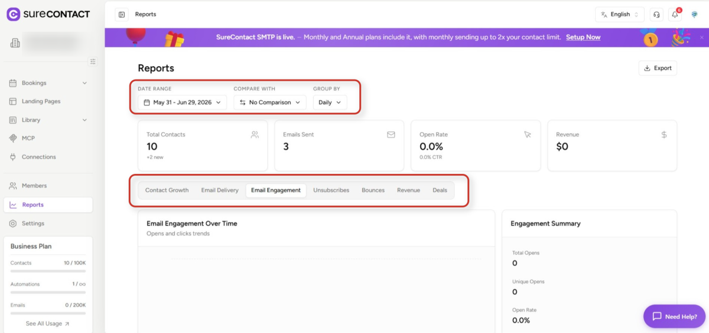Click the MCP icon
This screenshot has height=333, width=709.
13,139
